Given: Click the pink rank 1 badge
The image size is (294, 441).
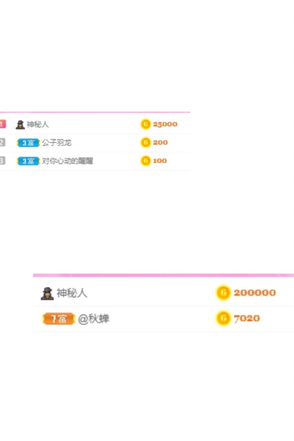Looking at the screenshot, I should (3, 124).
